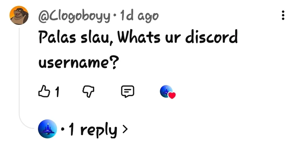Click the blue castle avatar near replies
Viewport: 302px width, 147px height.
coord(47,129)
